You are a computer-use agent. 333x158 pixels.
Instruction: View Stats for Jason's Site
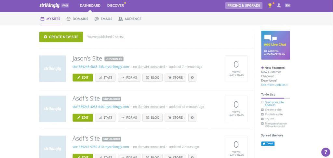pyautogui.click(x=105, y=77)
